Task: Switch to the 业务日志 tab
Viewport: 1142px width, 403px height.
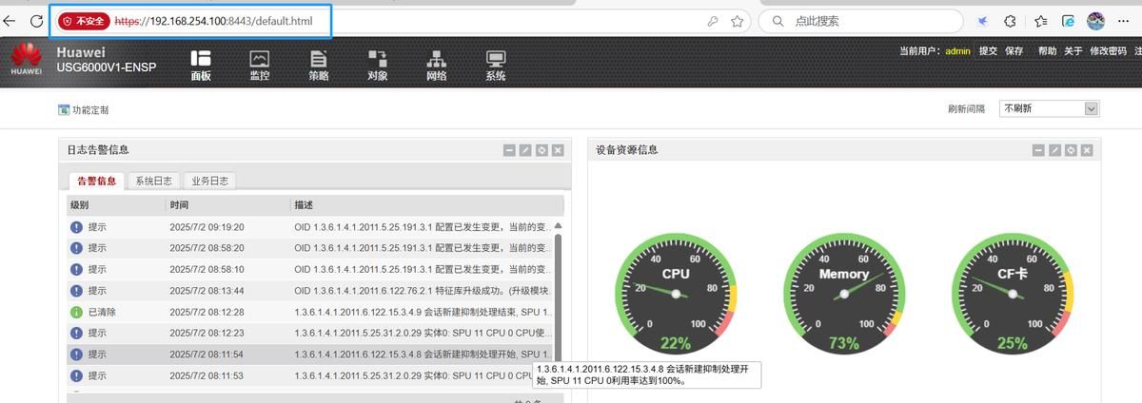Action: pyautogui.click(x=209, y=181)
